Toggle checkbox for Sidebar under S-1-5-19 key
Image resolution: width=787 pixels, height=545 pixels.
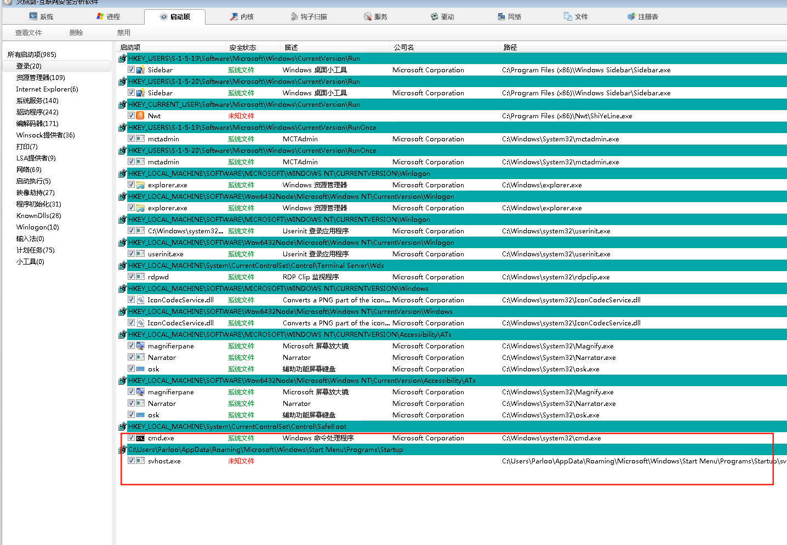pos(132,70)
